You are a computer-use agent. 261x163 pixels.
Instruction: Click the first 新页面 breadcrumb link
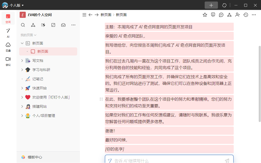[106, 15]
